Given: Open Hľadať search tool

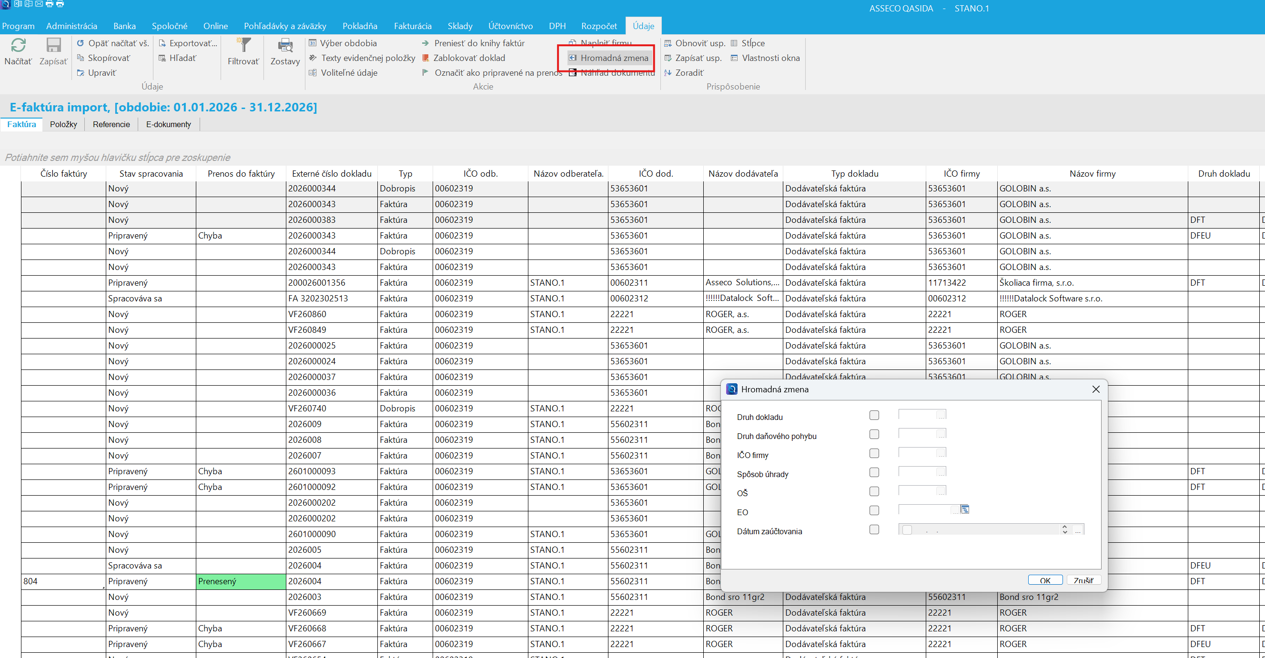Looking at the screenshot, I should (x=177, y=58).
